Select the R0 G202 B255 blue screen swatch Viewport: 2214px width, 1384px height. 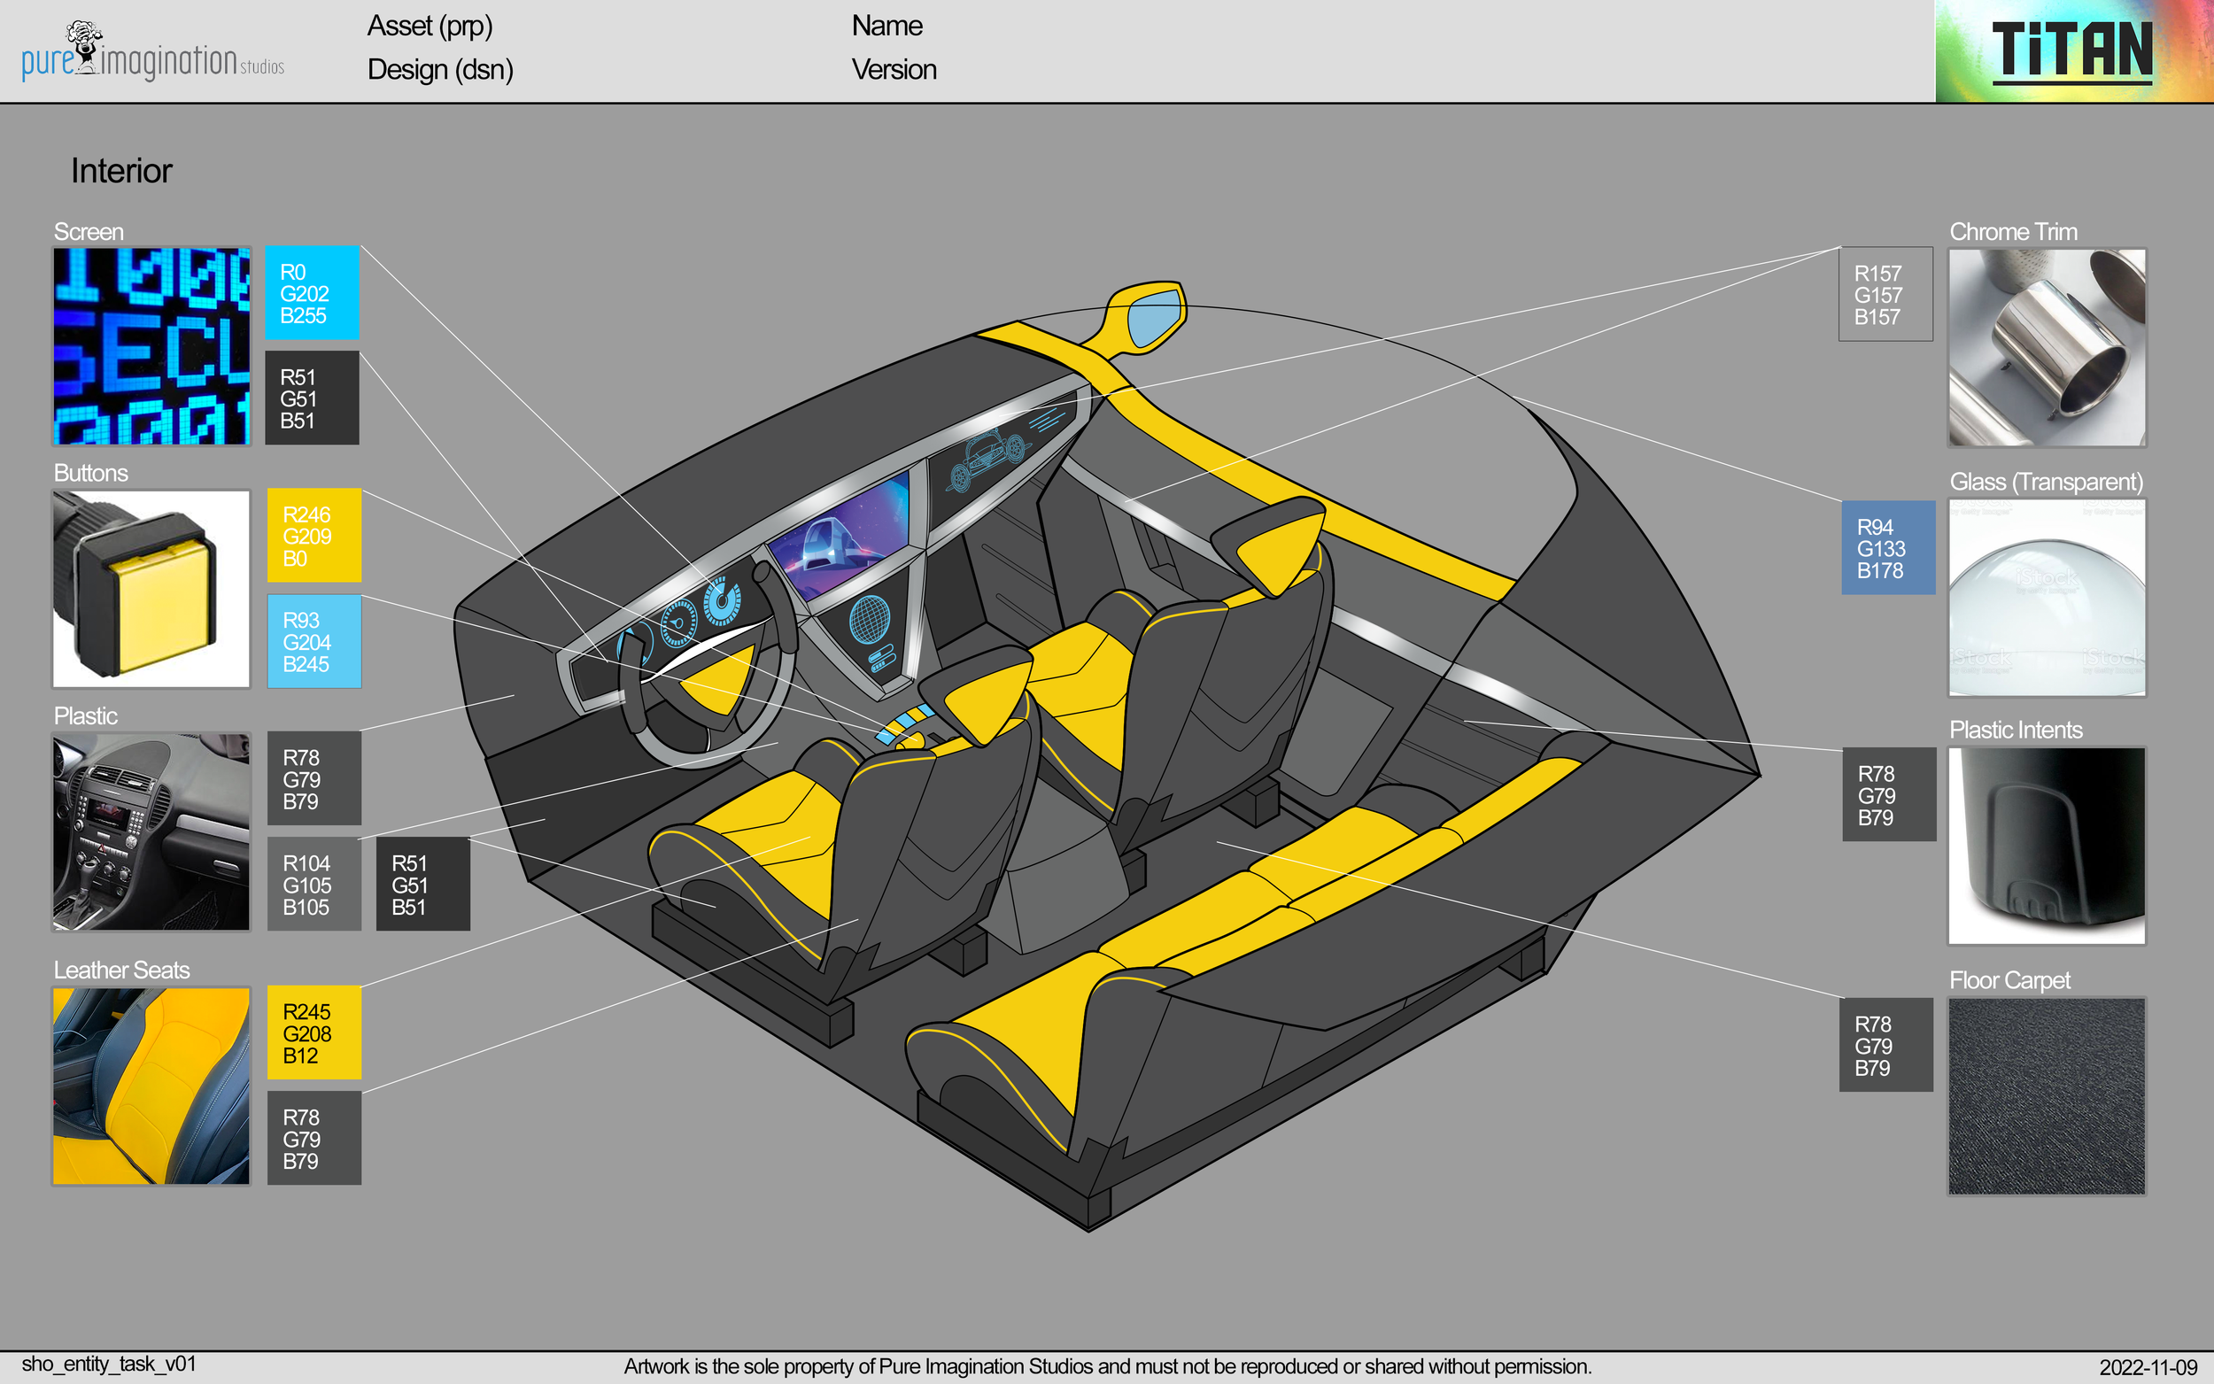coord(312,293)
